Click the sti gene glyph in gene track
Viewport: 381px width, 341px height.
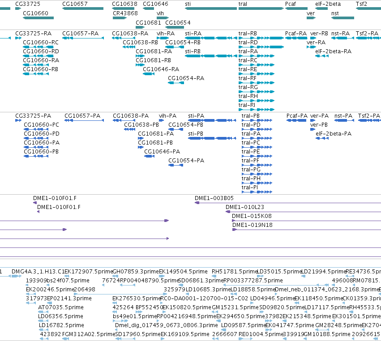211,9
